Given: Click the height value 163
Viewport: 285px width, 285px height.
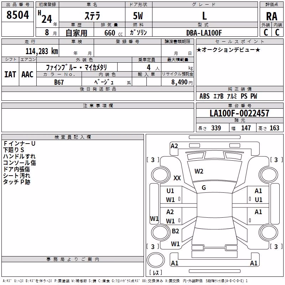Looking at the screenshot, I should (x=274, y=128).
